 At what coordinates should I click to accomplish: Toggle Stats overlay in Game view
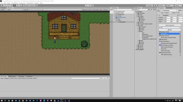101,10
